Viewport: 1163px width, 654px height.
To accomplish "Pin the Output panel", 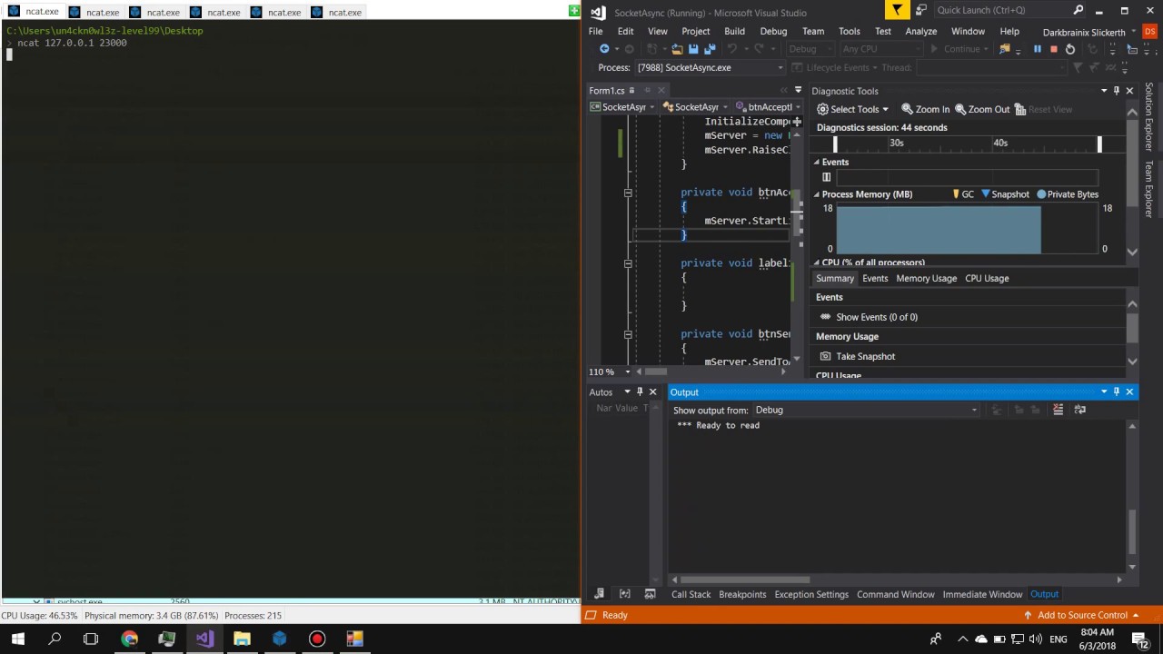I will point(1117,391).
